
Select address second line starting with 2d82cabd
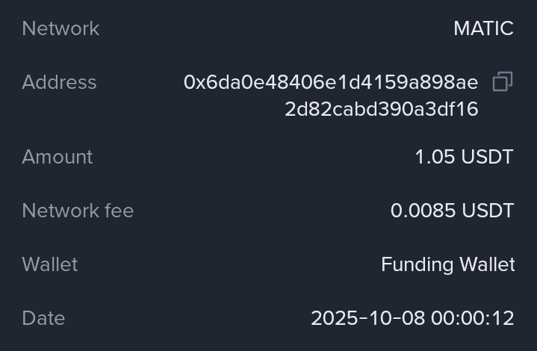point(381,109)
